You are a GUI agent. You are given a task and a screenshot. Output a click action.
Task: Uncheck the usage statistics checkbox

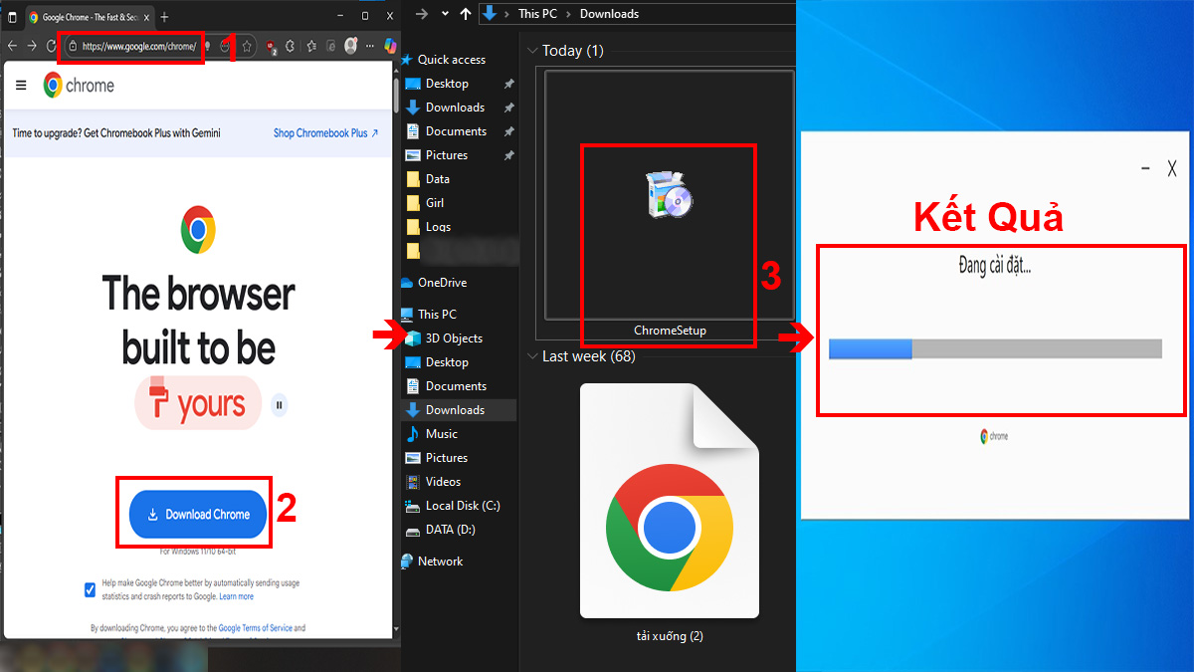click(x=91, y=590)
